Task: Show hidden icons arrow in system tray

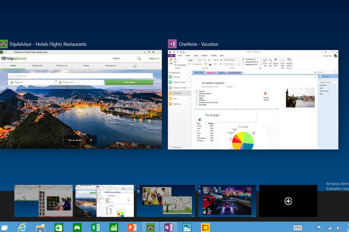Action: [309, 228]
